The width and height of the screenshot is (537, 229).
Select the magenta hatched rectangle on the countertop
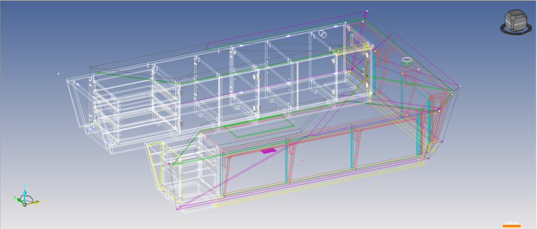pos(268,151)
